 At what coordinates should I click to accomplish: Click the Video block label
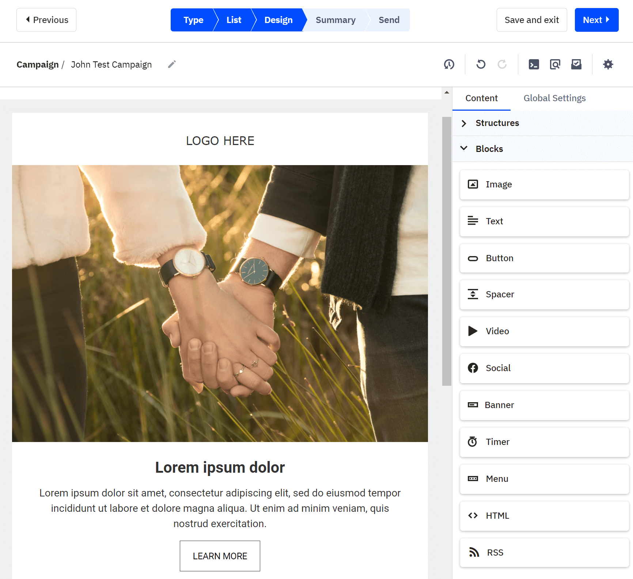click(497, 331)
